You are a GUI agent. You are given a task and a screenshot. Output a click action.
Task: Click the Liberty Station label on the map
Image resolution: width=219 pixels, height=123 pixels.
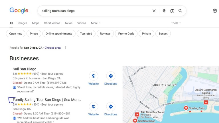[x=165, y=85]
